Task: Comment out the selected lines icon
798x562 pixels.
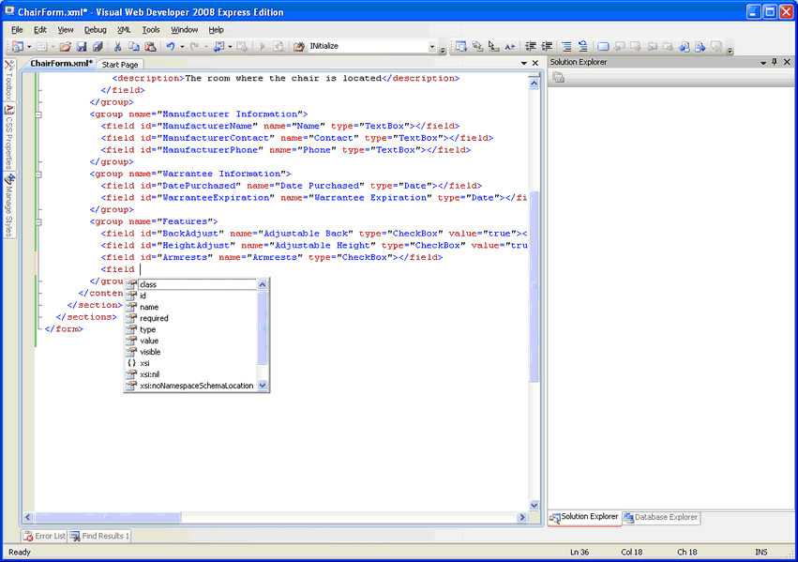Action: point(566,46)
